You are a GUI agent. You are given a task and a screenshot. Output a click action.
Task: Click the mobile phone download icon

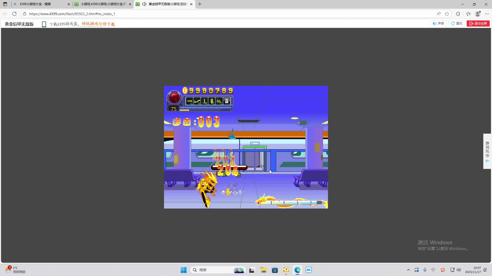click(44, 24)
